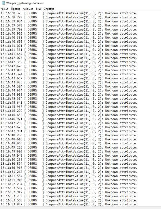161x209 pixels.
Task: Click the DEBUG label on line 13:16:48.286
Action: coord(32,135)
